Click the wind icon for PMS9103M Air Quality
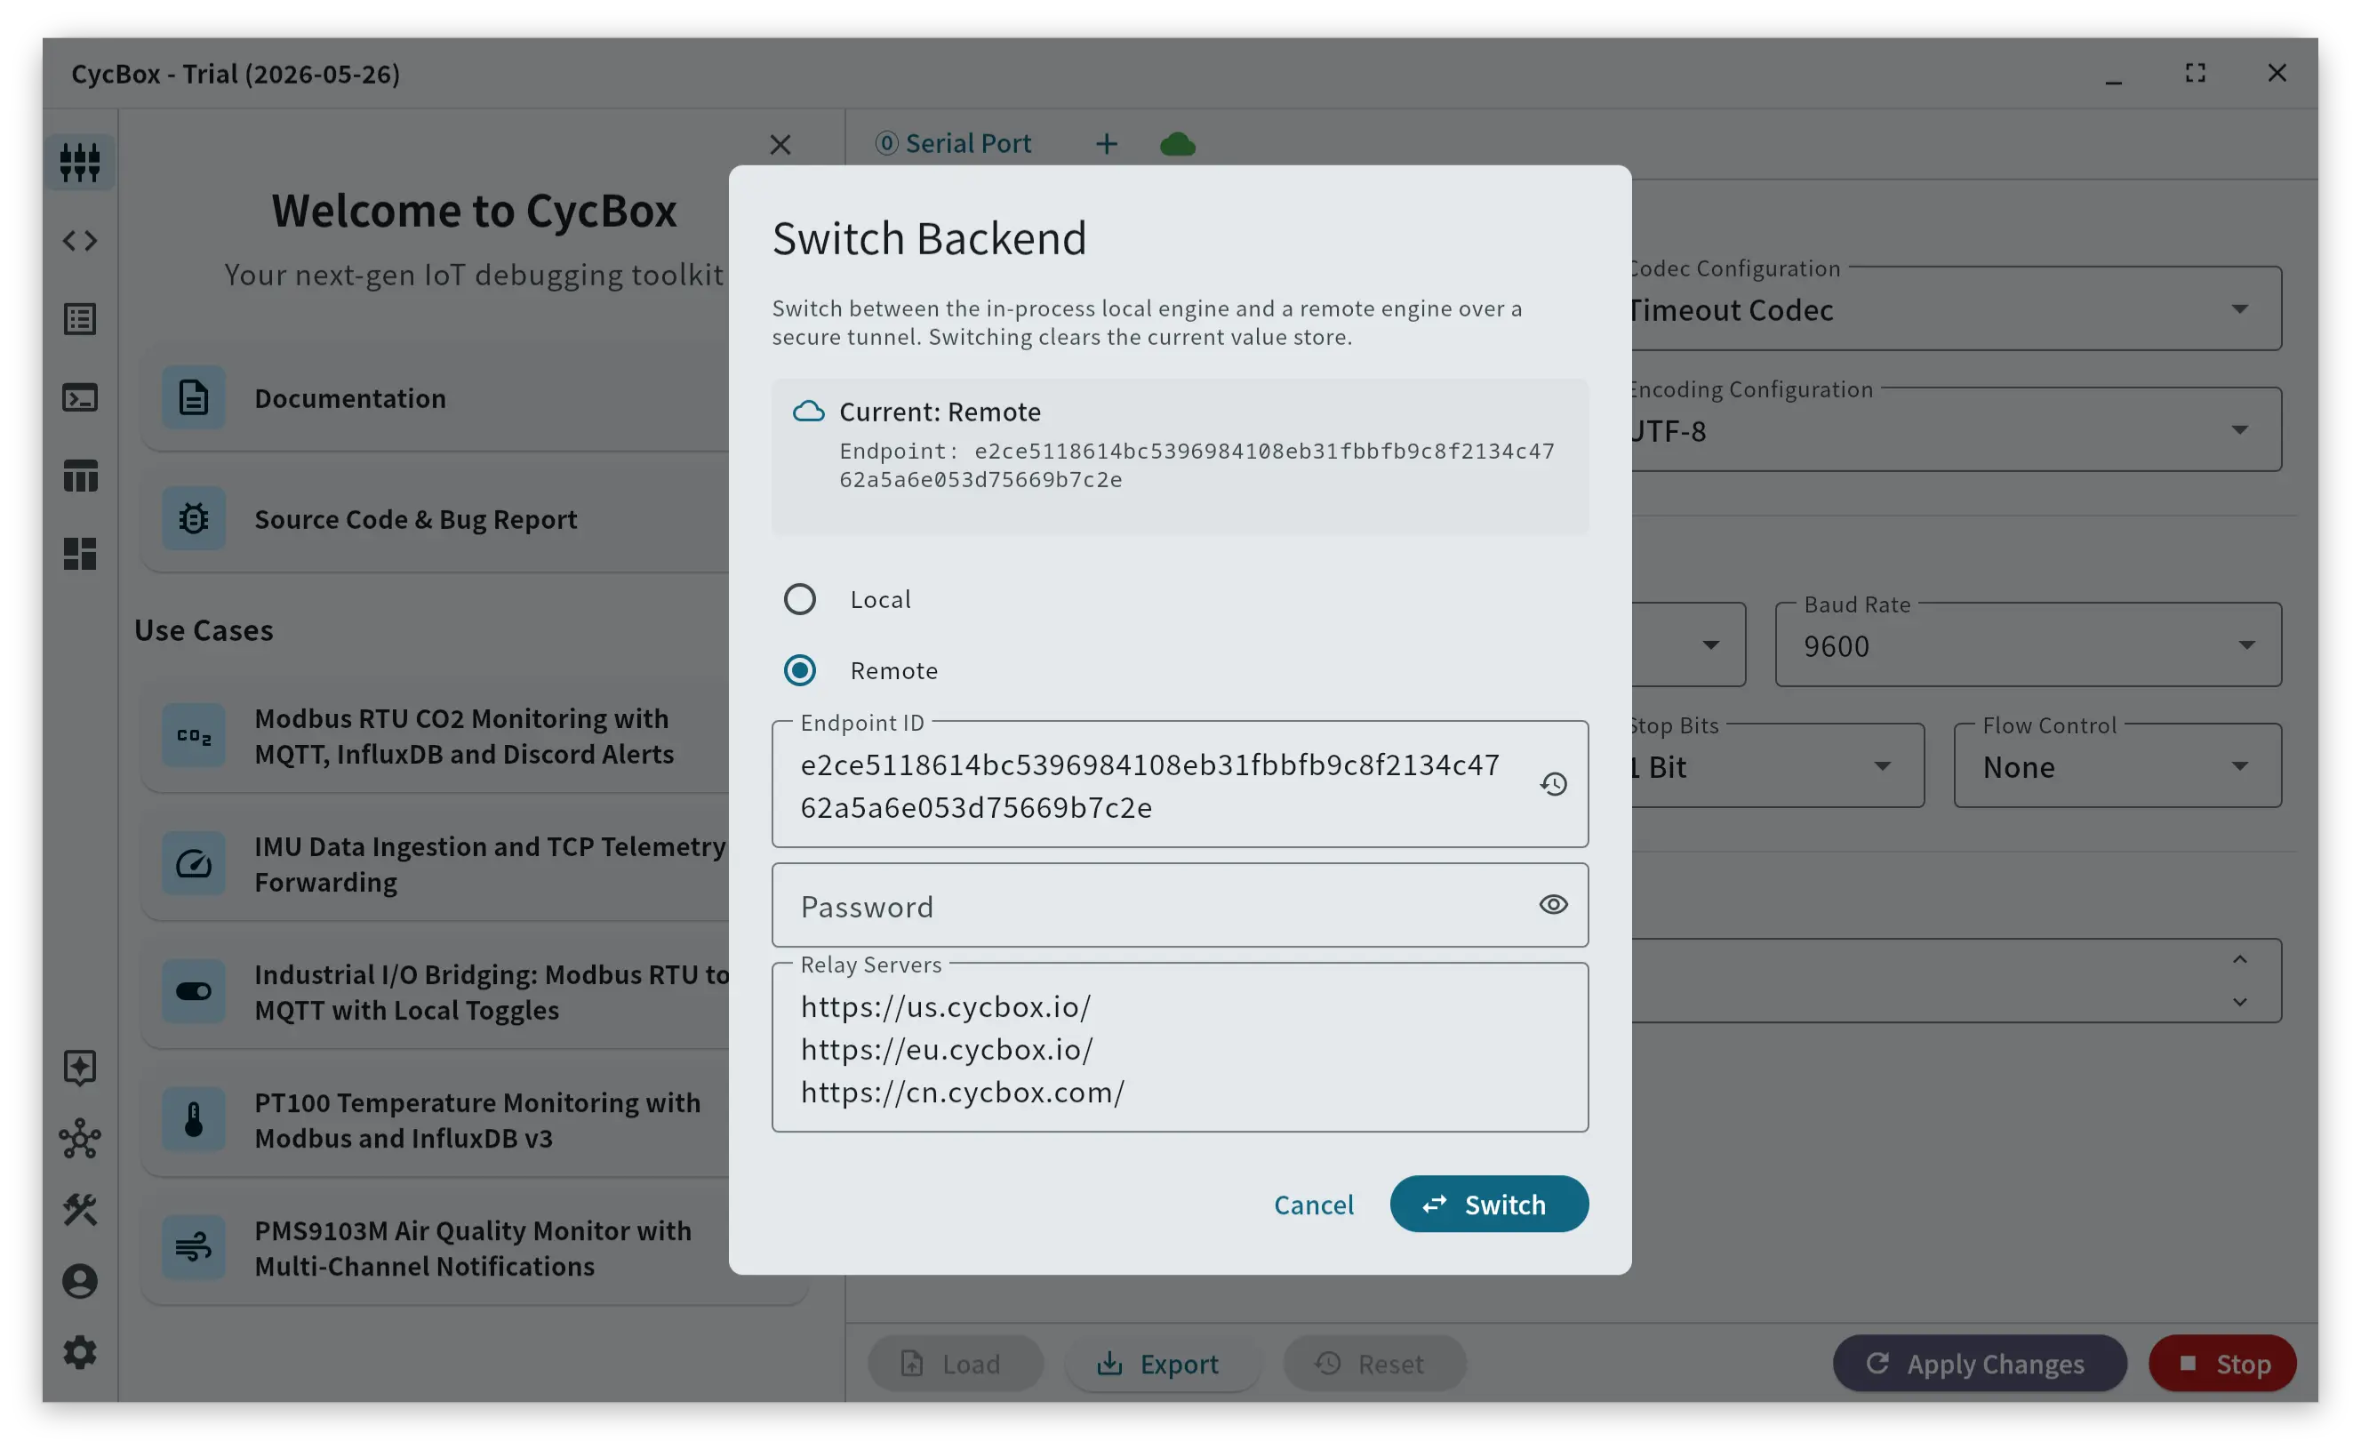Viewport: 2361px width, 1449px height. coord(194,1248)
